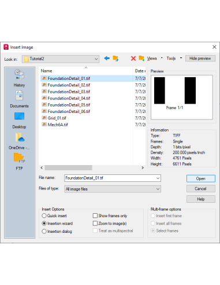Select Mech6A.tif file name
This screenshot has height=285, width=220.
click(58, 125)
